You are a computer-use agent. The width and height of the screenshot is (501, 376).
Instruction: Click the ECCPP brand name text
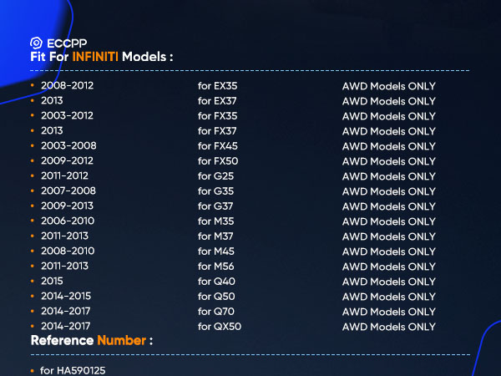tap(65, 43)
